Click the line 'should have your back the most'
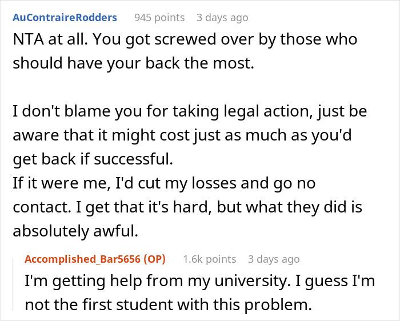The width and height of the screenshot is (400, 321). pos(133,63)
